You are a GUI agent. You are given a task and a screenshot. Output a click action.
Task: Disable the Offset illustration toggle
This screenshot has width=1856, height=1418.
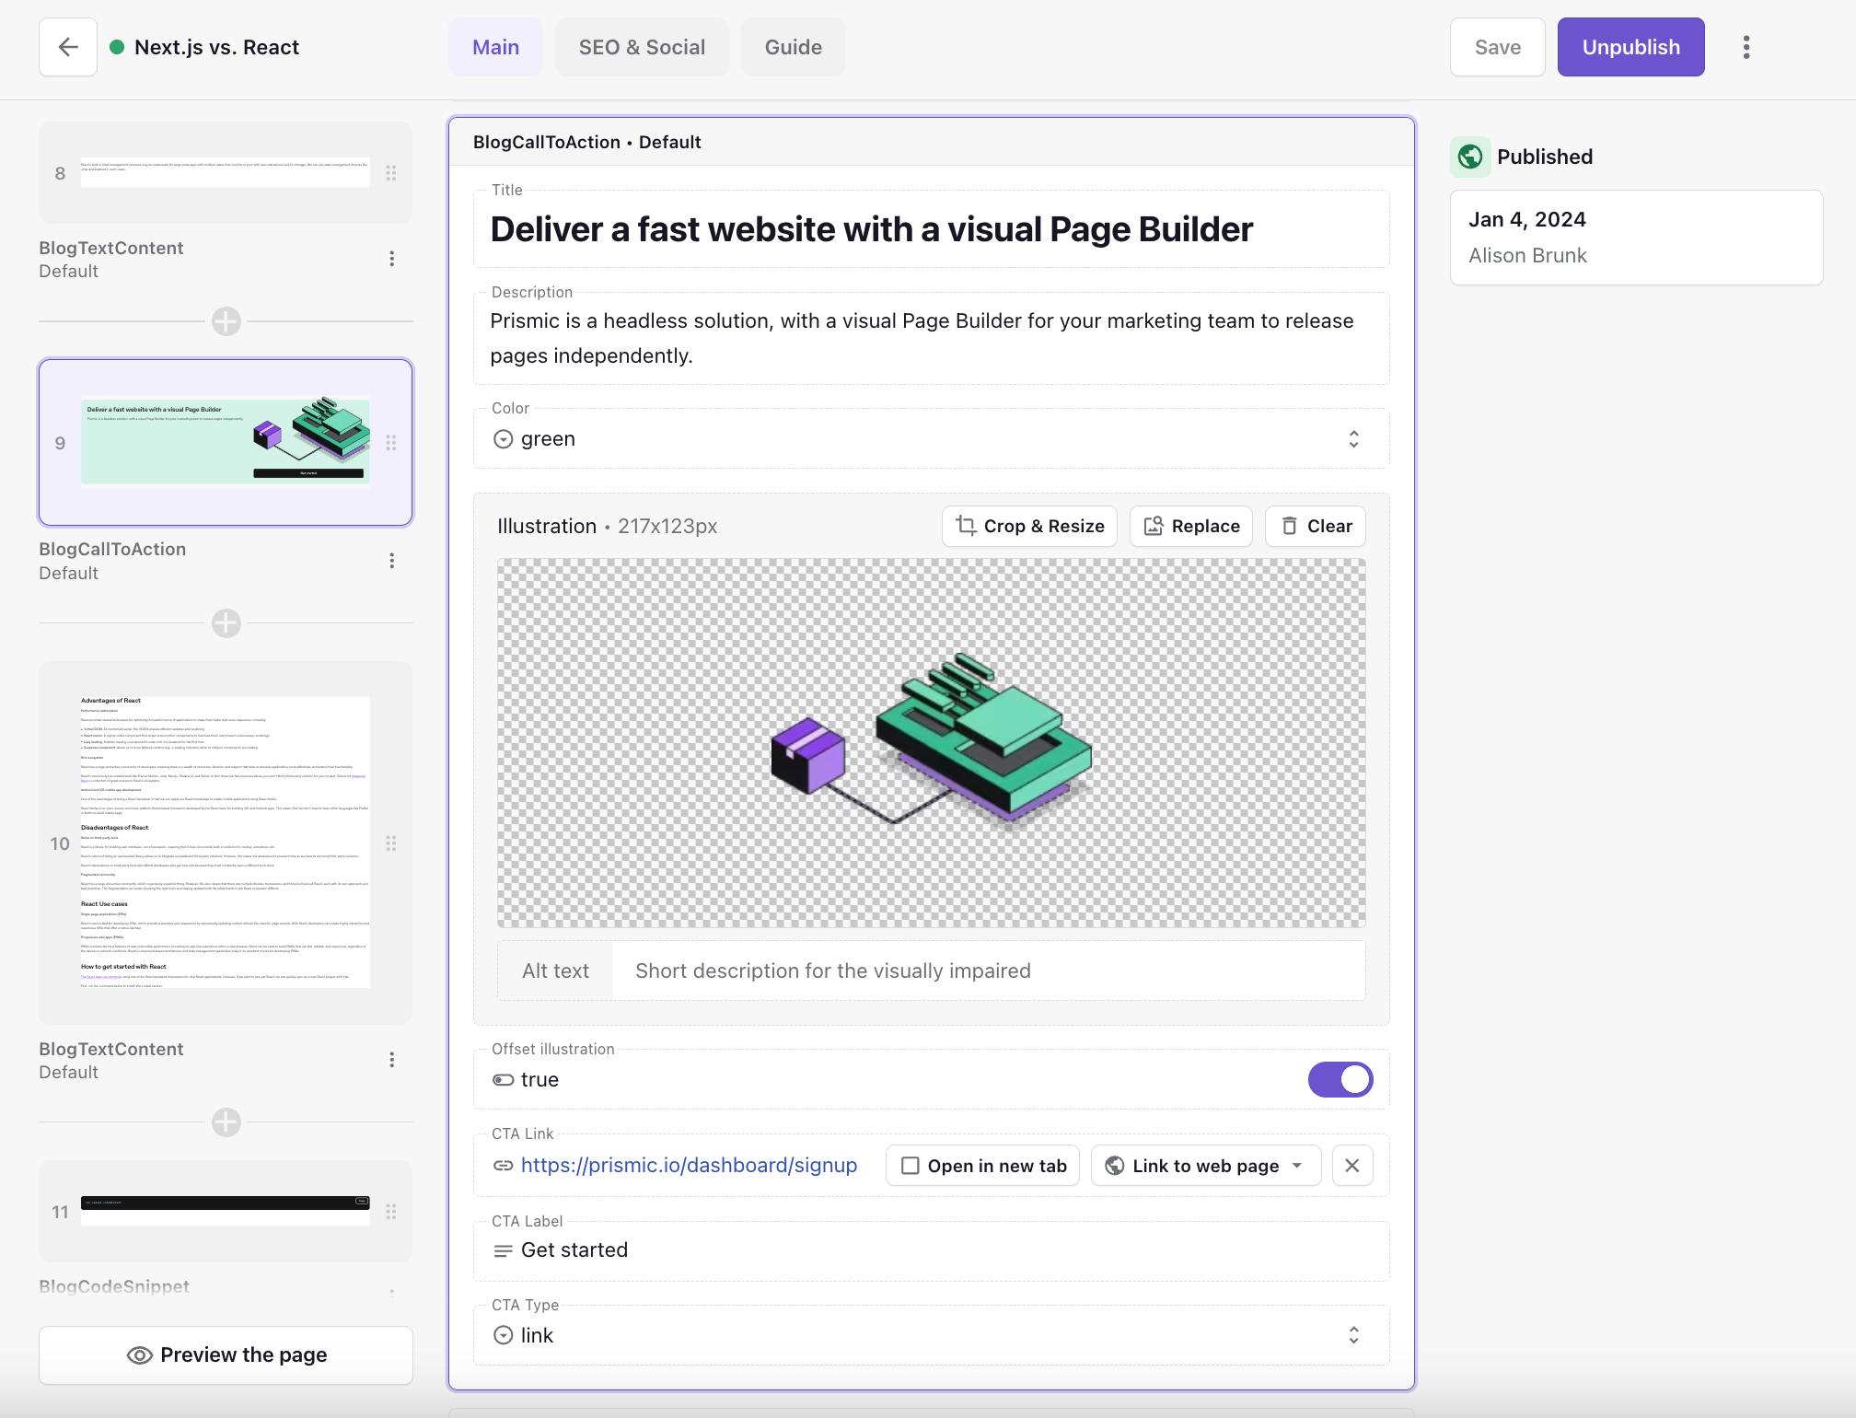(x=1340, y=1079)
